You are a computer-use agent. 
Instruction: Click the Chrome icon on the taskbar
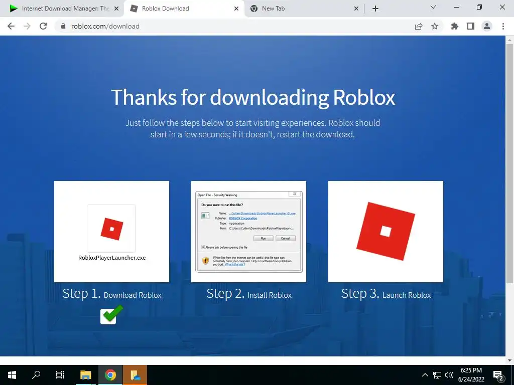pos(110,375)
